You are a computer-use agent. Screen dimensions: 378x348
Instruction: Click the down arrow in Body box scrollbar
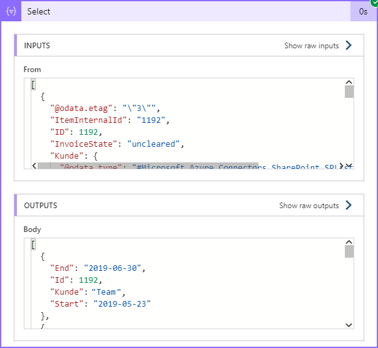point(349,324)
